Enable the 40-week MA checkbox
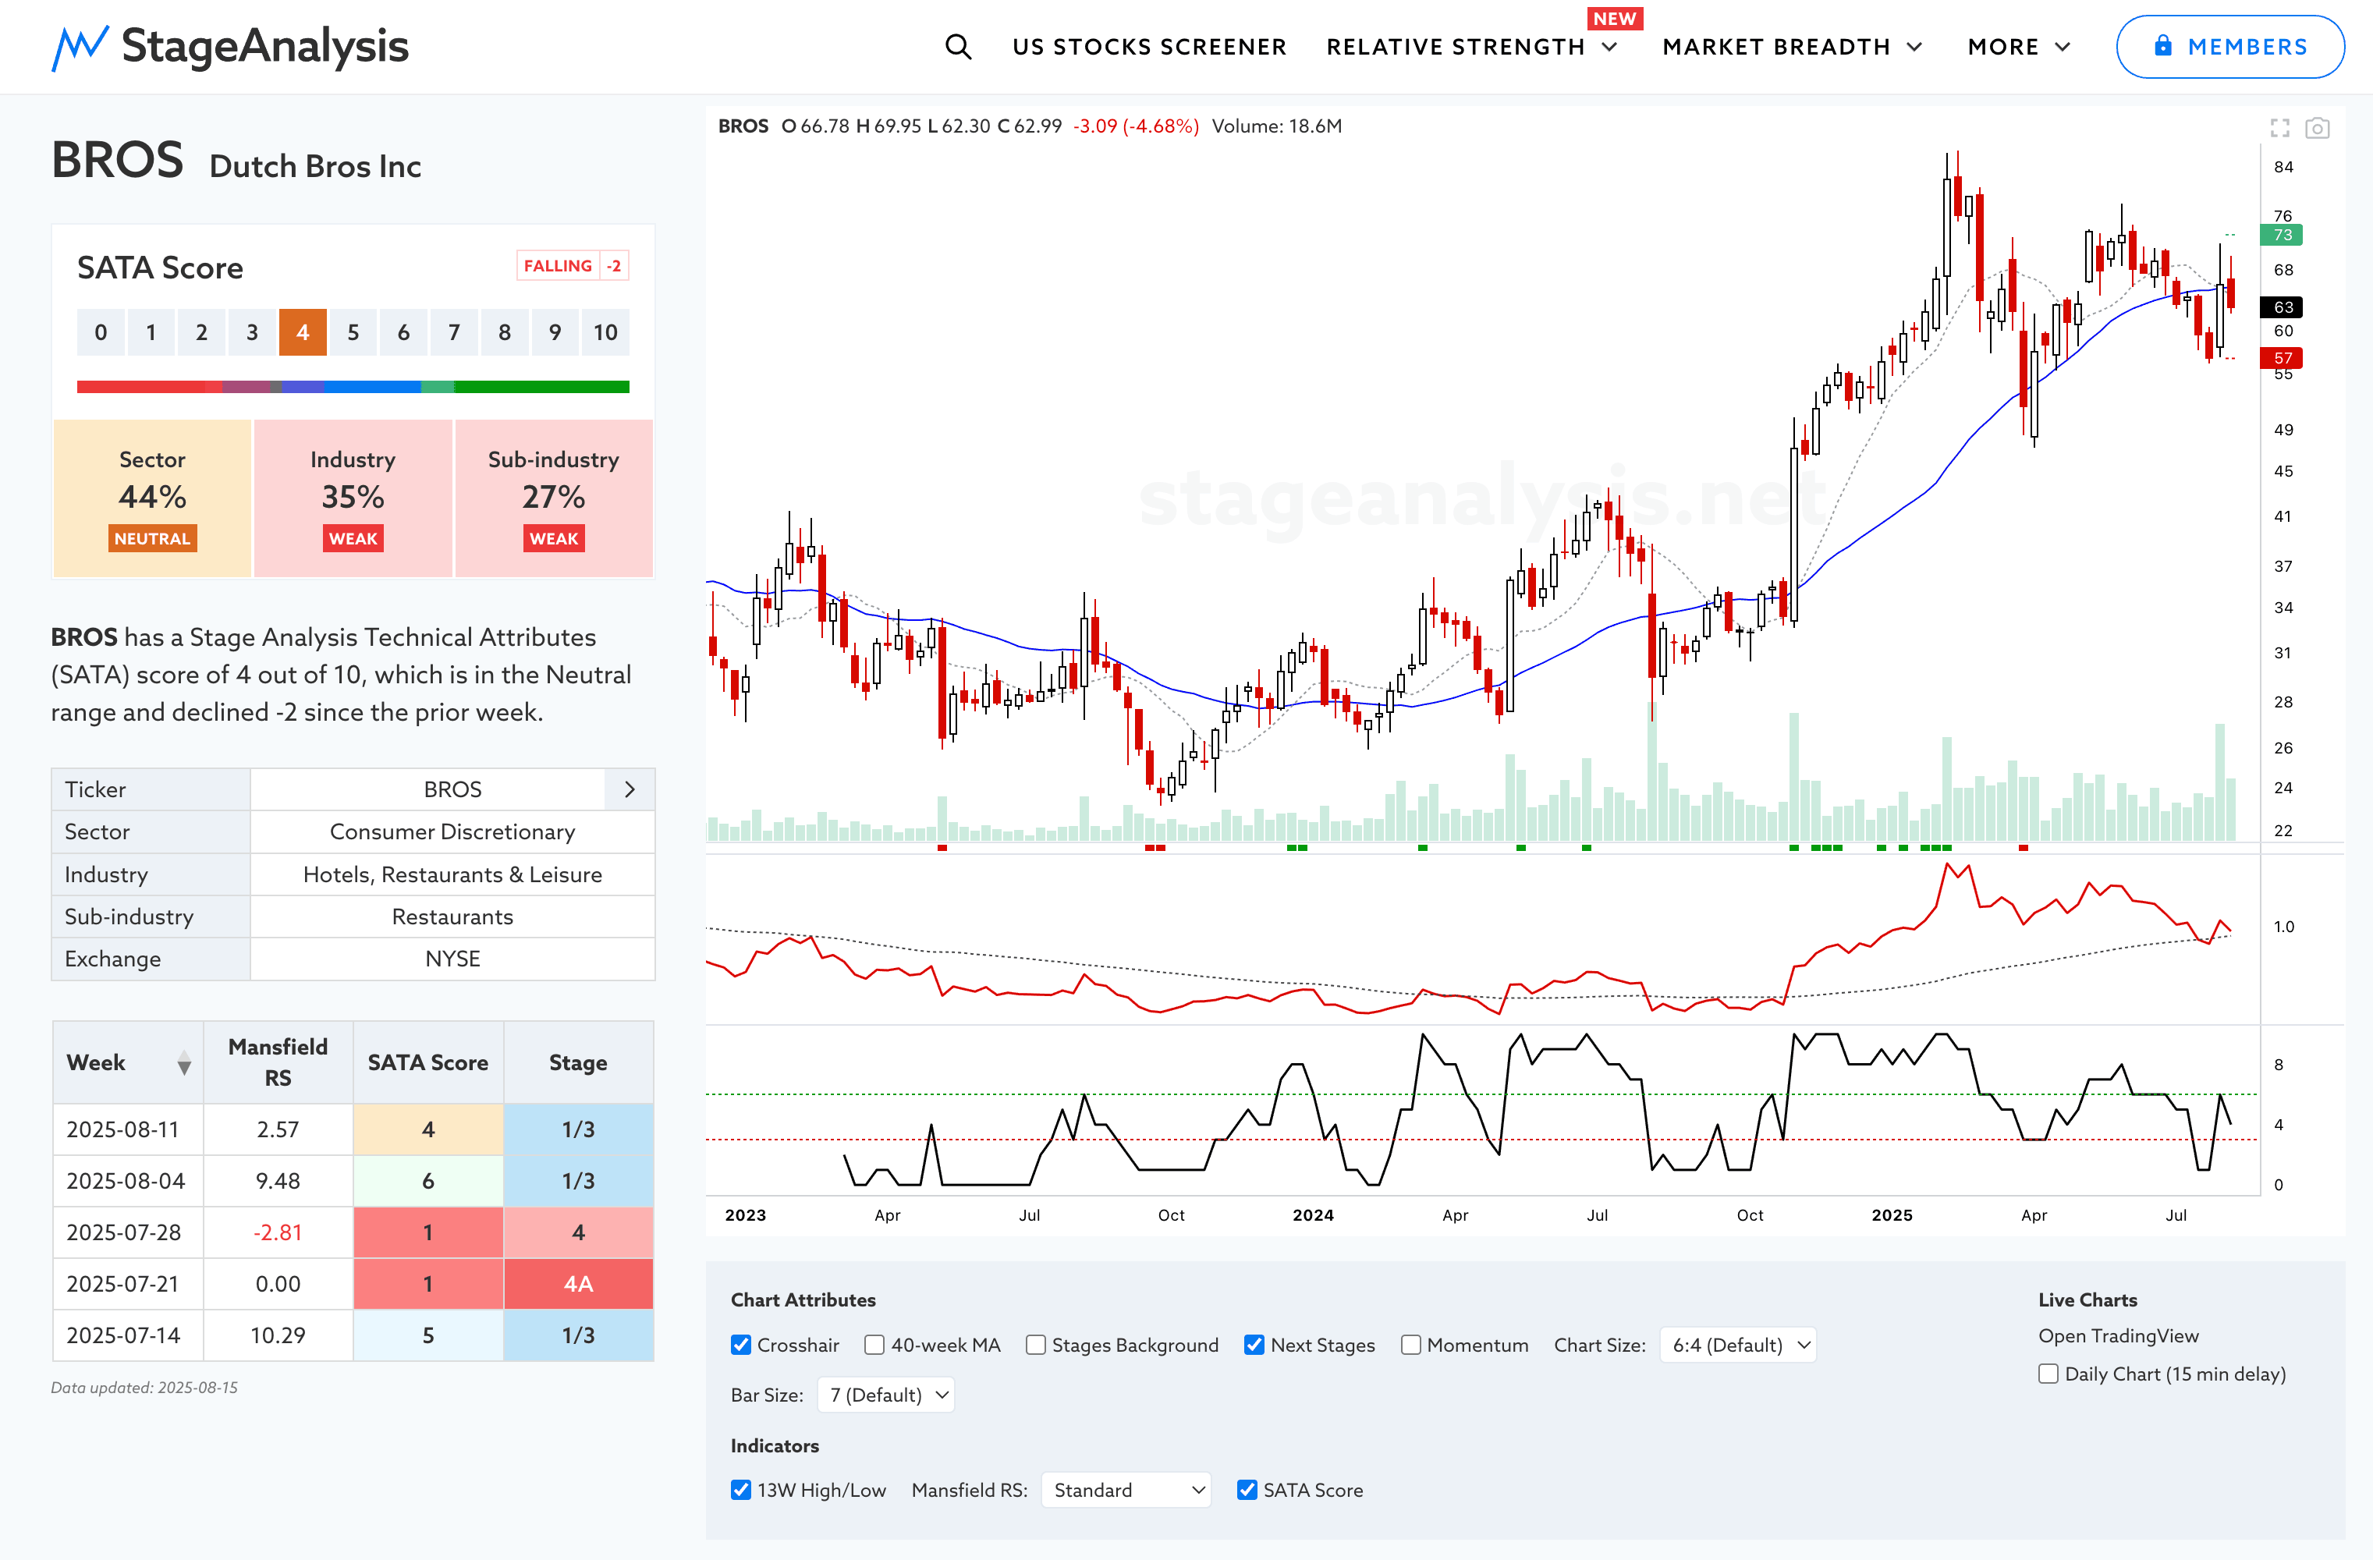Screen dimensions: 2373x1560 click(x=874, y=1345)
